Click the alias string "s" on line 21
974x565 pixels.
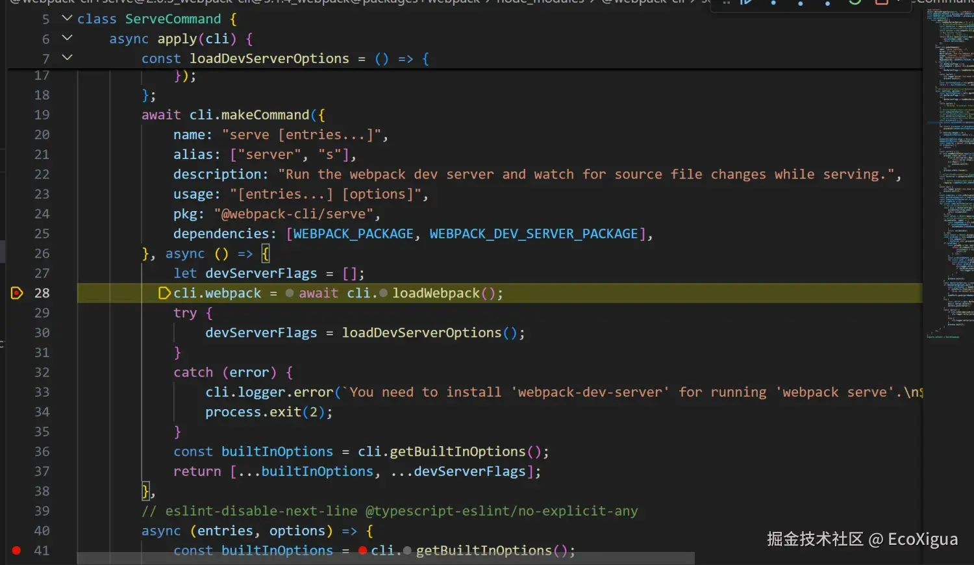pos(330,155)
